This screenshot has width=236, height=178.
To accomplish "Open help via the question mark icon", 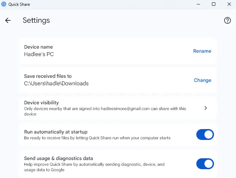I will pos(228,20).
